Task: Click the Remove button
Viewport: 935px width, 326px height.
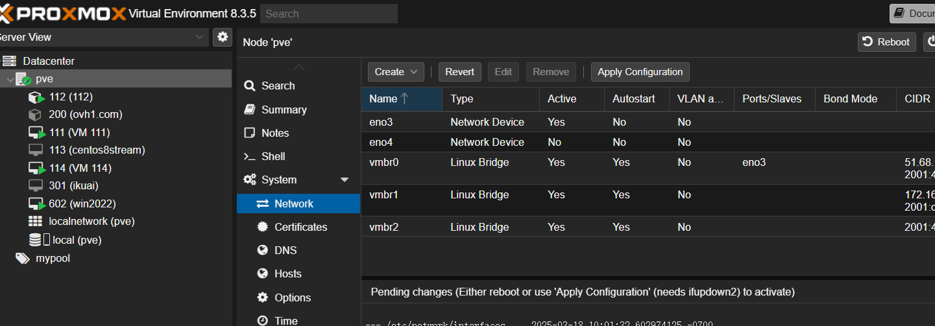Action: pos(551,72)
